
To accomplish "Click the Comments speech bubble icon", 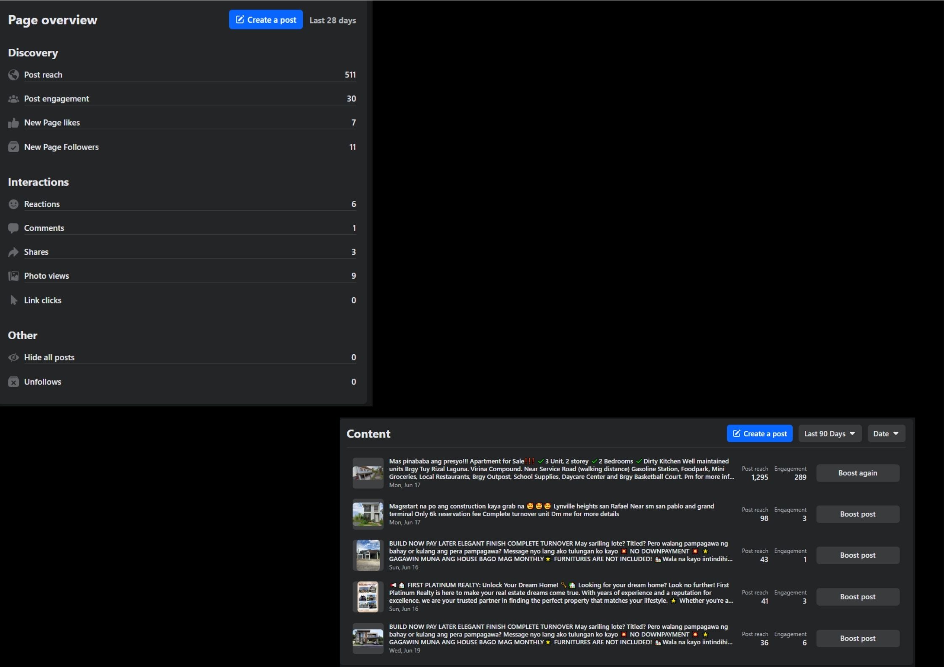I will [13, 228].
